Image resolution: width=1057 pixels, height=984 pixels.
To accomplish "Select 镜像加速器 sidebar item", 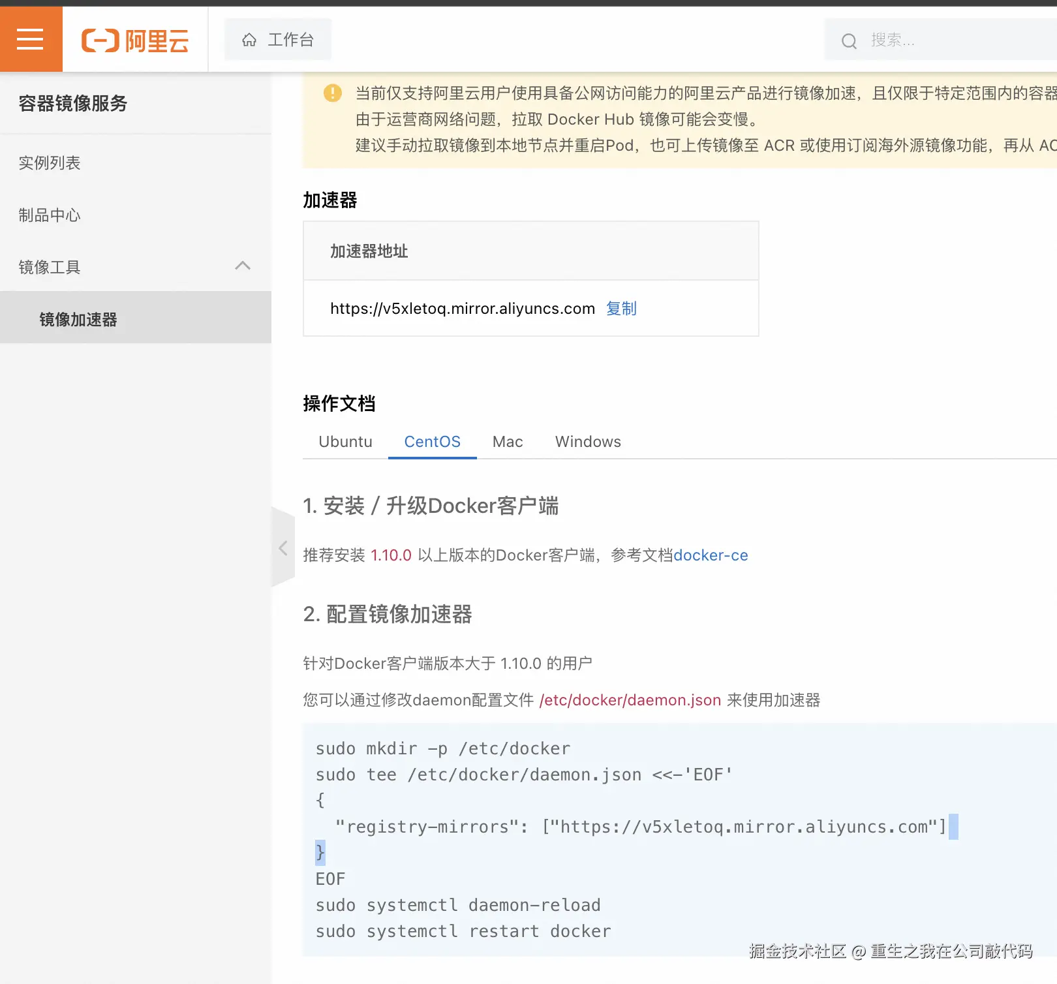I will click(136, 318).
